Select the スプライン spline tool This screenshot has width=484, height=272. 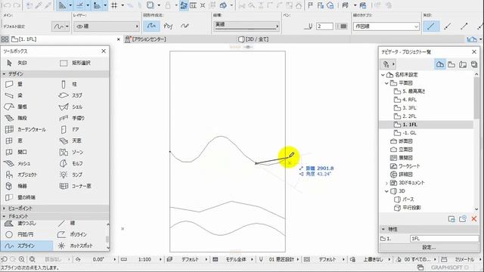click(x=27, y=246)
